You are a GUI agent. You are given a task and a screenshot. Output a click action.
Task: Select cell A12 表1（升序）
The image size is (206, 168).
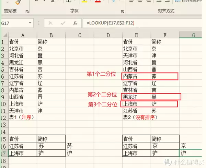(x=23, y=117)
